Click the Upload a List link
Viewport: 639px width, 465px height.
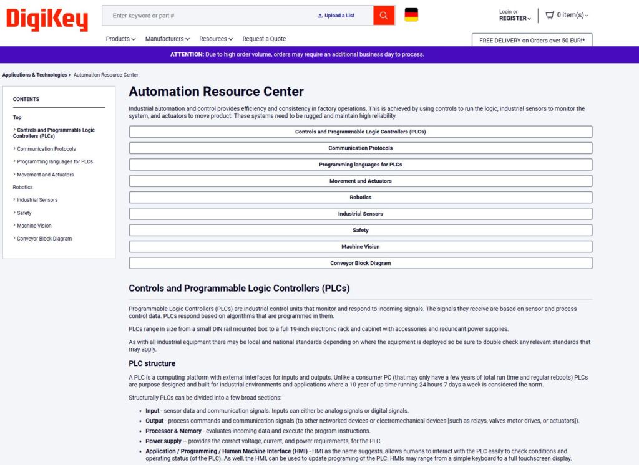pos(336,16)
